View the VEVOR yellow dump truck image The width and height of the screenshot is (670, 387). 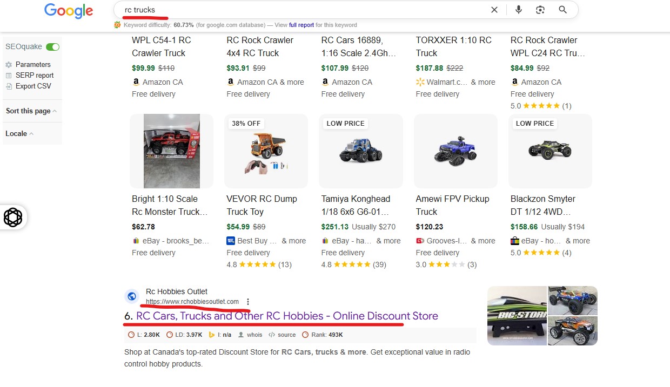tap(266, 154)
